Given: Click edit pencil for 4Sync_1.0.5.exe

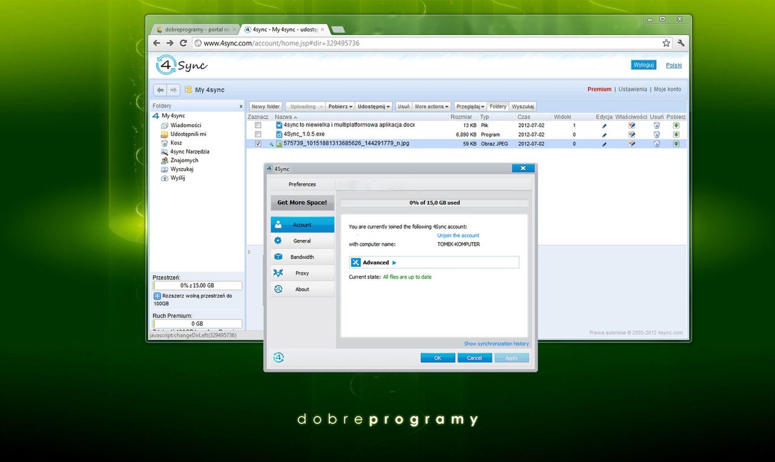Looking at the screenshot, I should click(604, 135).
